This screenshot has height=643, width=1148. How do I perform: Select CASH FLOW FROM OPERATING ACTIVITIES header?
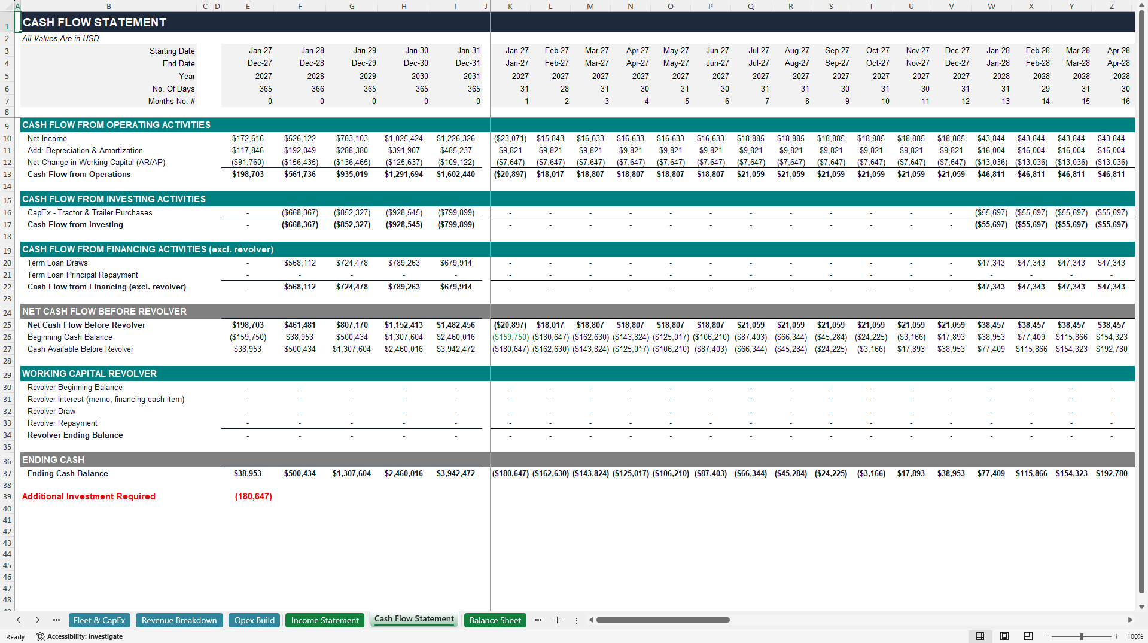[116, 125]
